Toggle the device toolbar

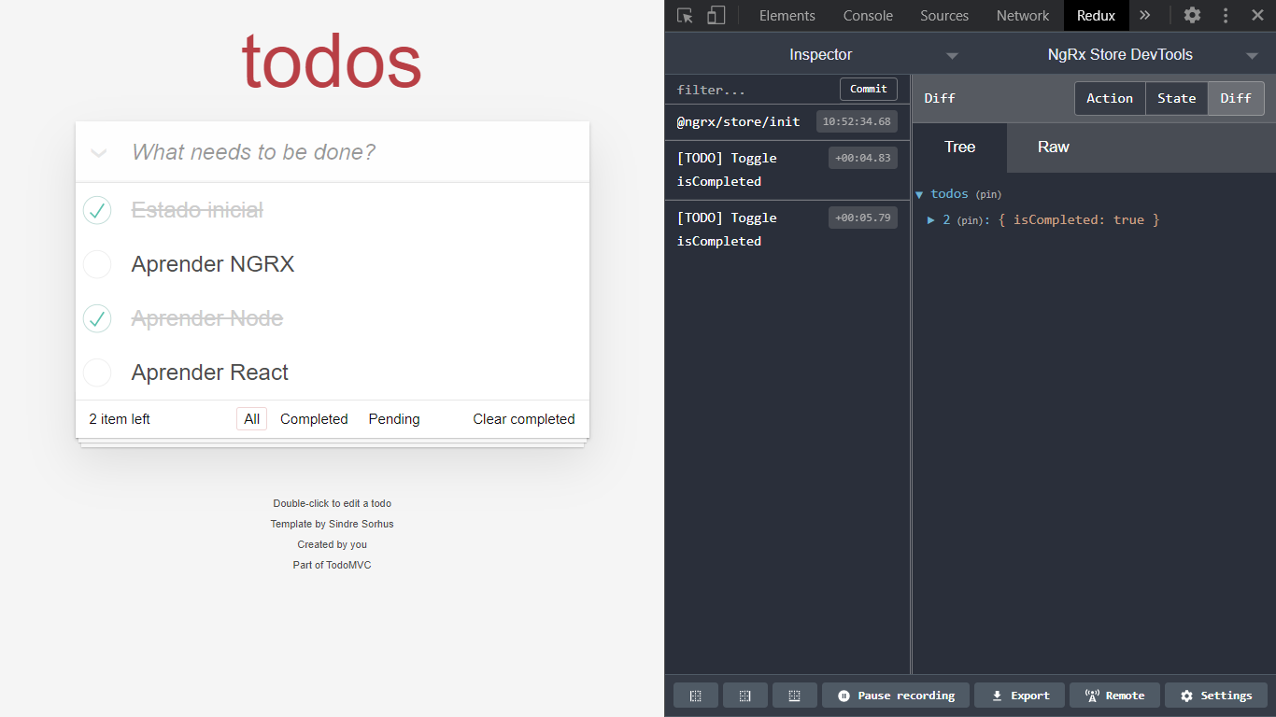click(x=716, y=15)
